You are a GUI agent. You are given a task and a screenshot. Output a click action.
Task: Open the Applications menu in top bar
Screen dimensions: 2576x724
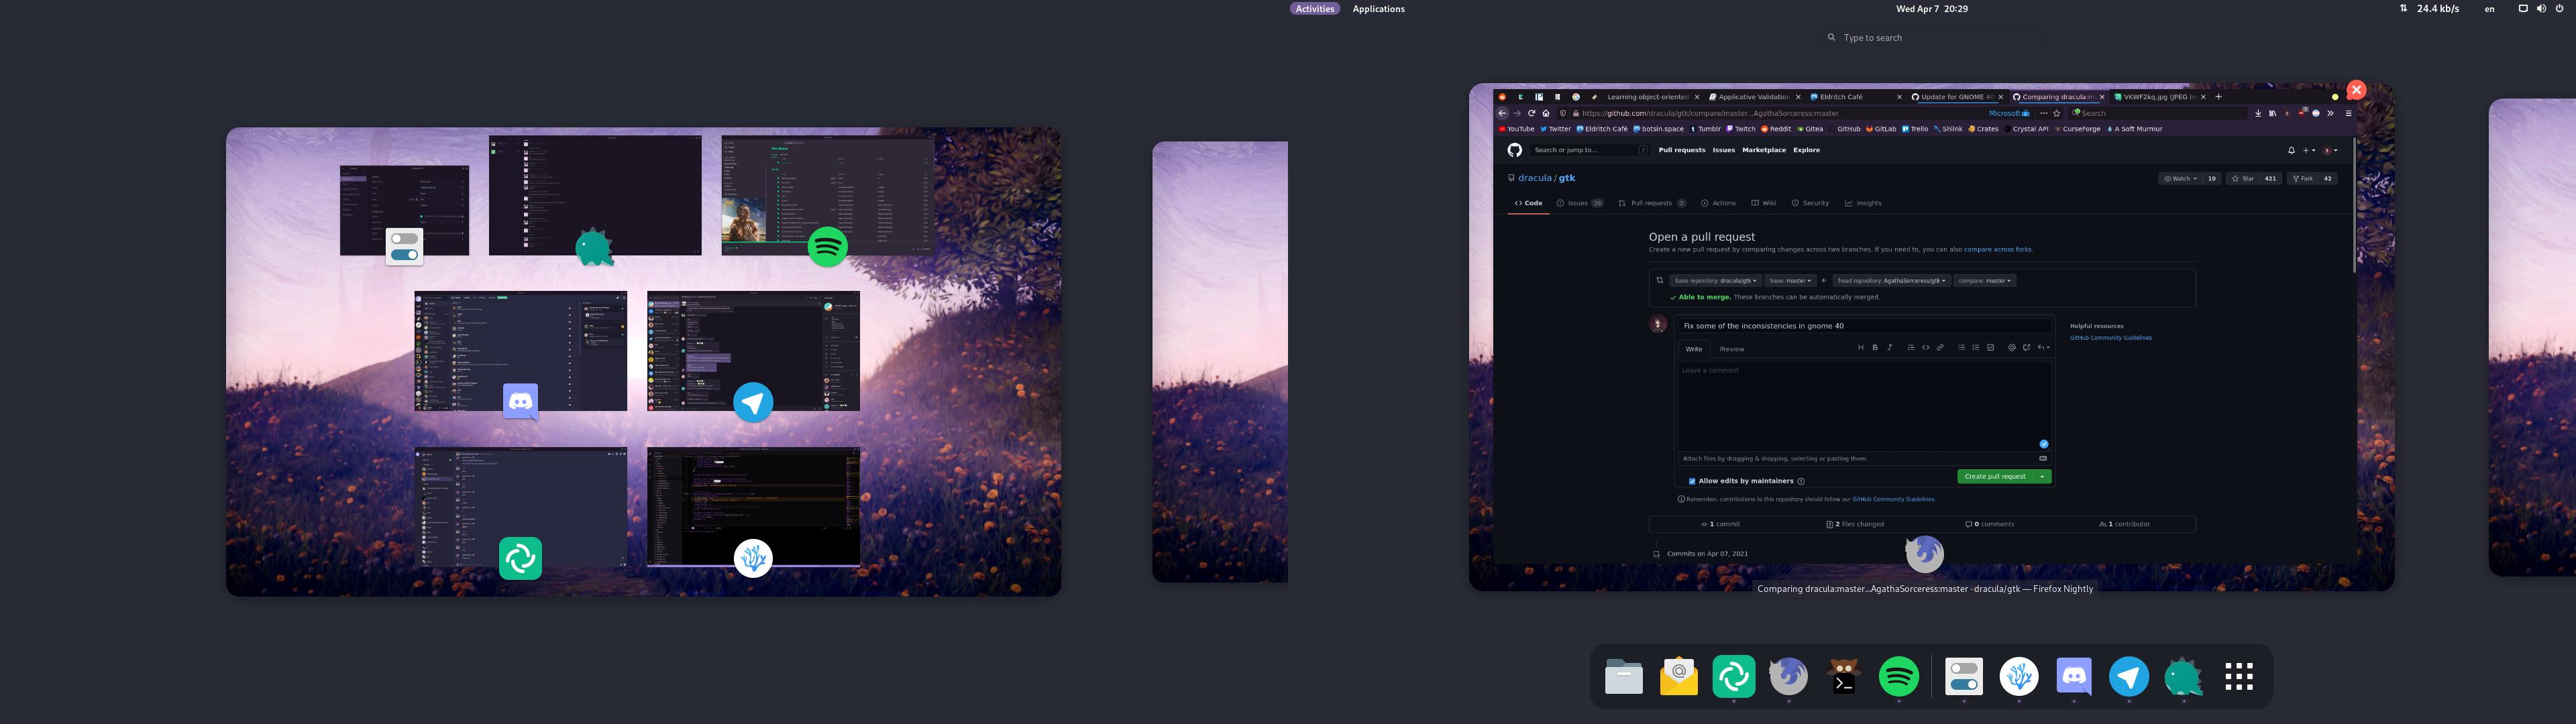(x=1378, y=9)
